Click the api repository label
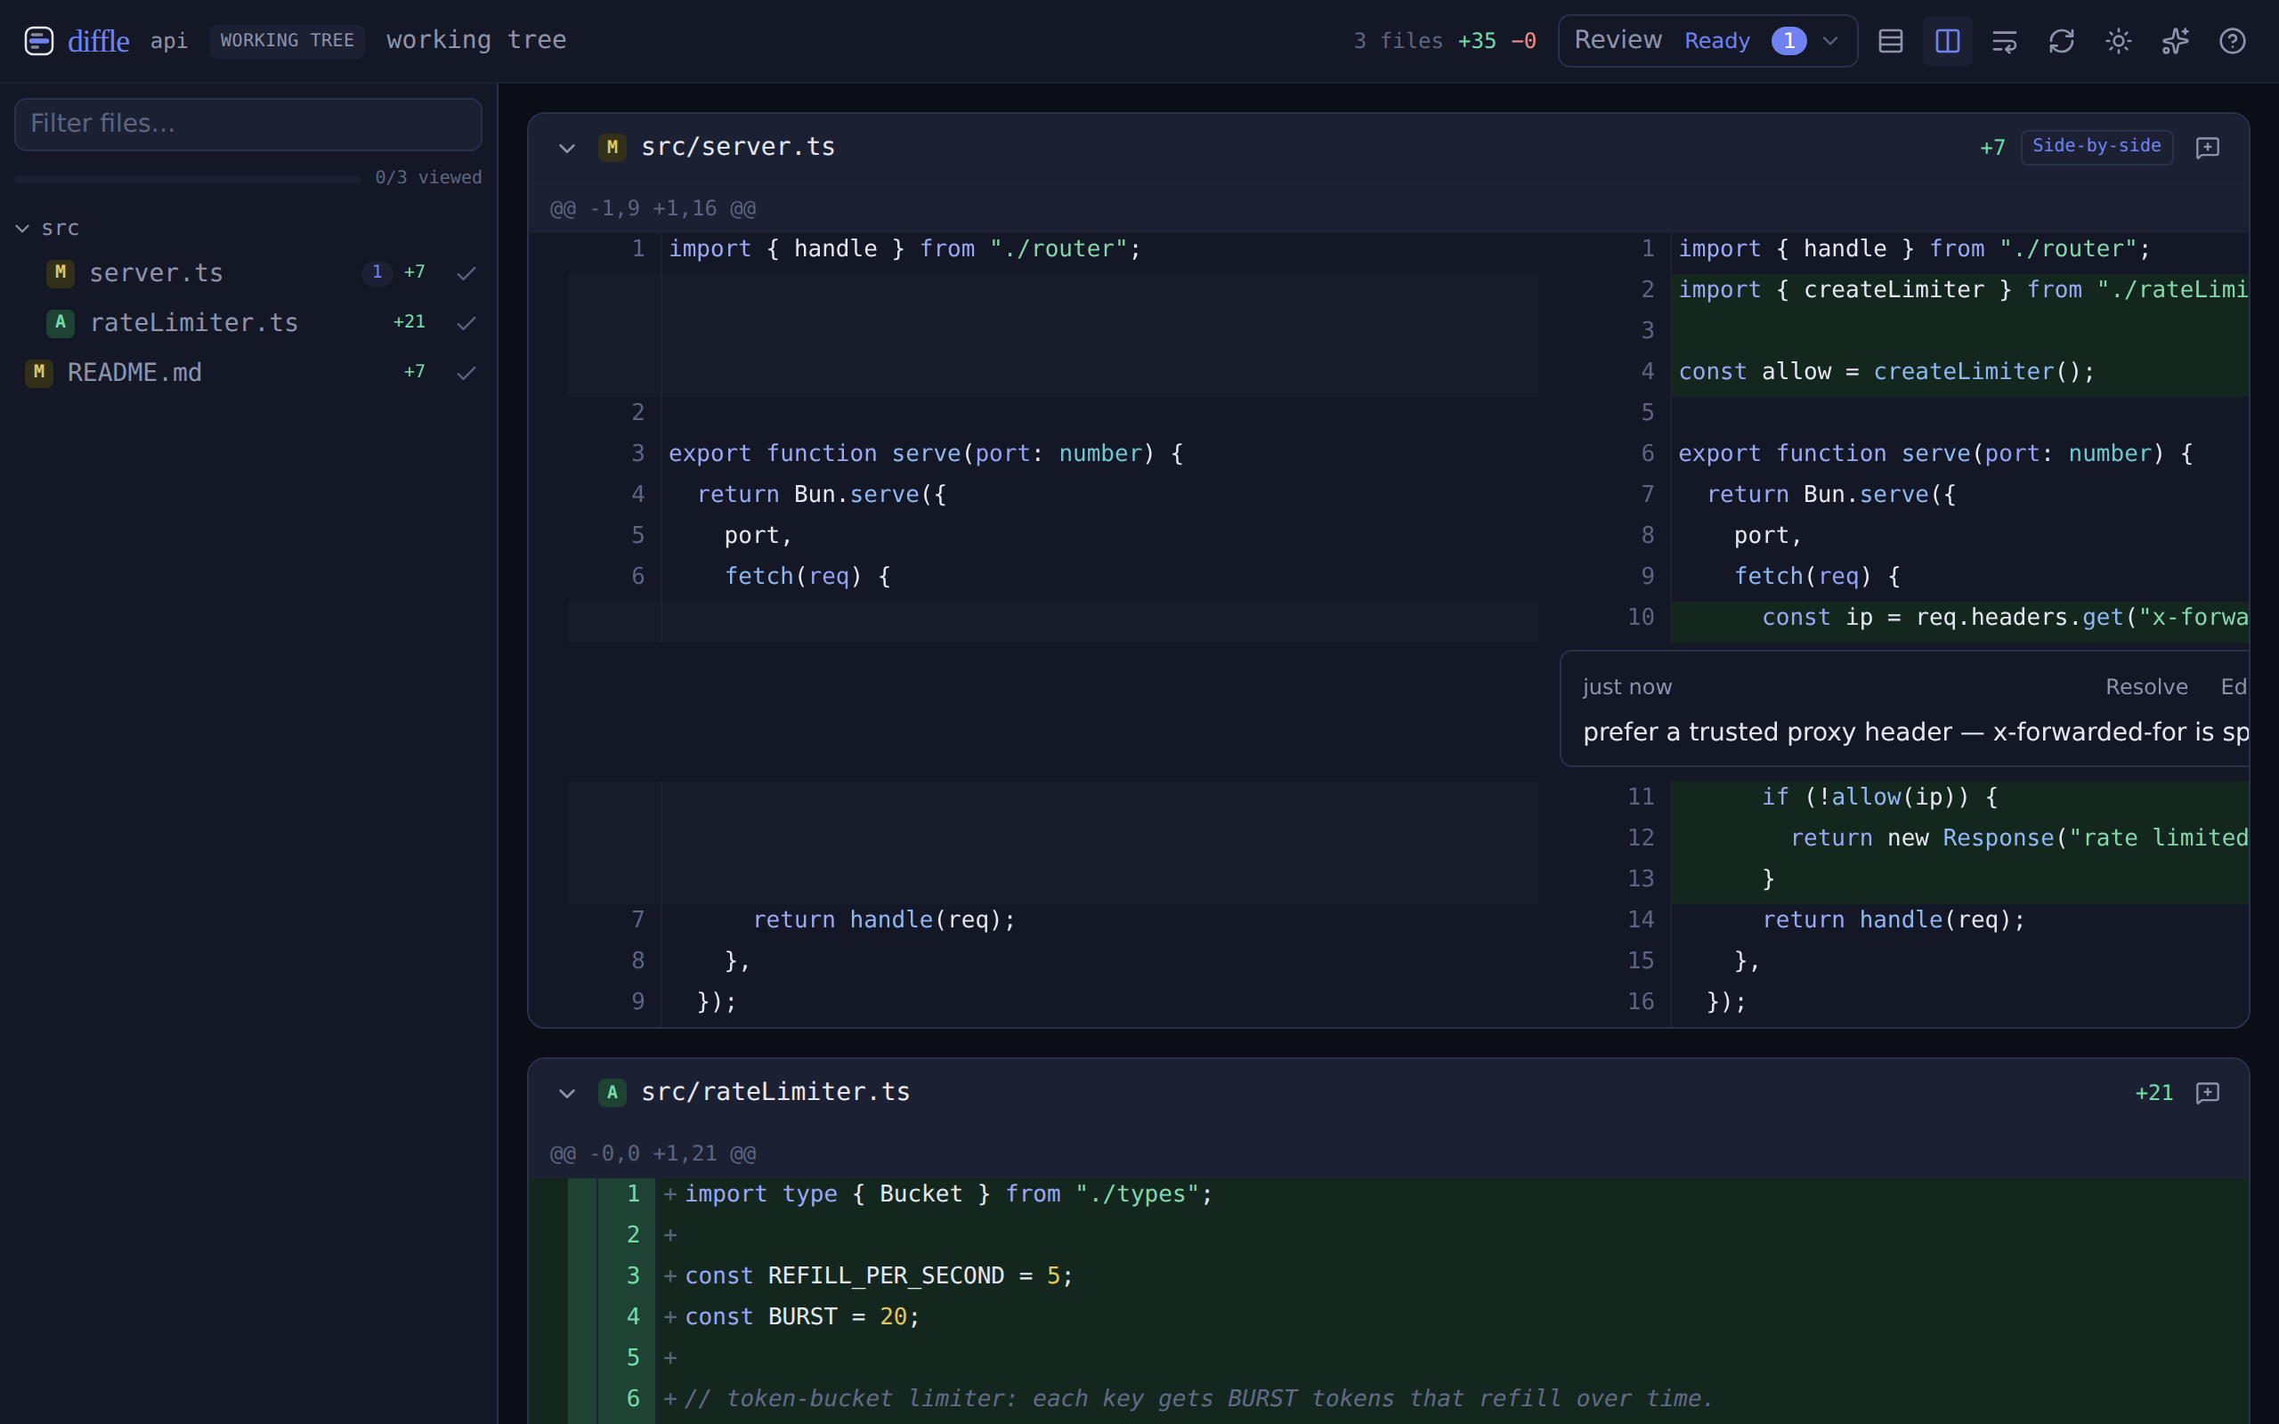Viewport: 2279px width, 1424px height. click(x=168, y=41)
